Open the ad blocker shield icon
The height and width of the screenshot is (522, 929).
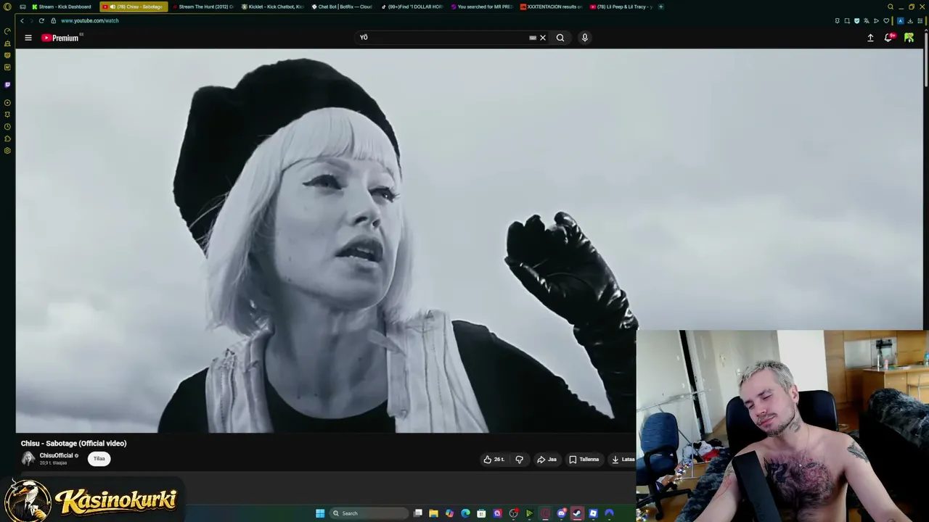[x=856, y=20]
